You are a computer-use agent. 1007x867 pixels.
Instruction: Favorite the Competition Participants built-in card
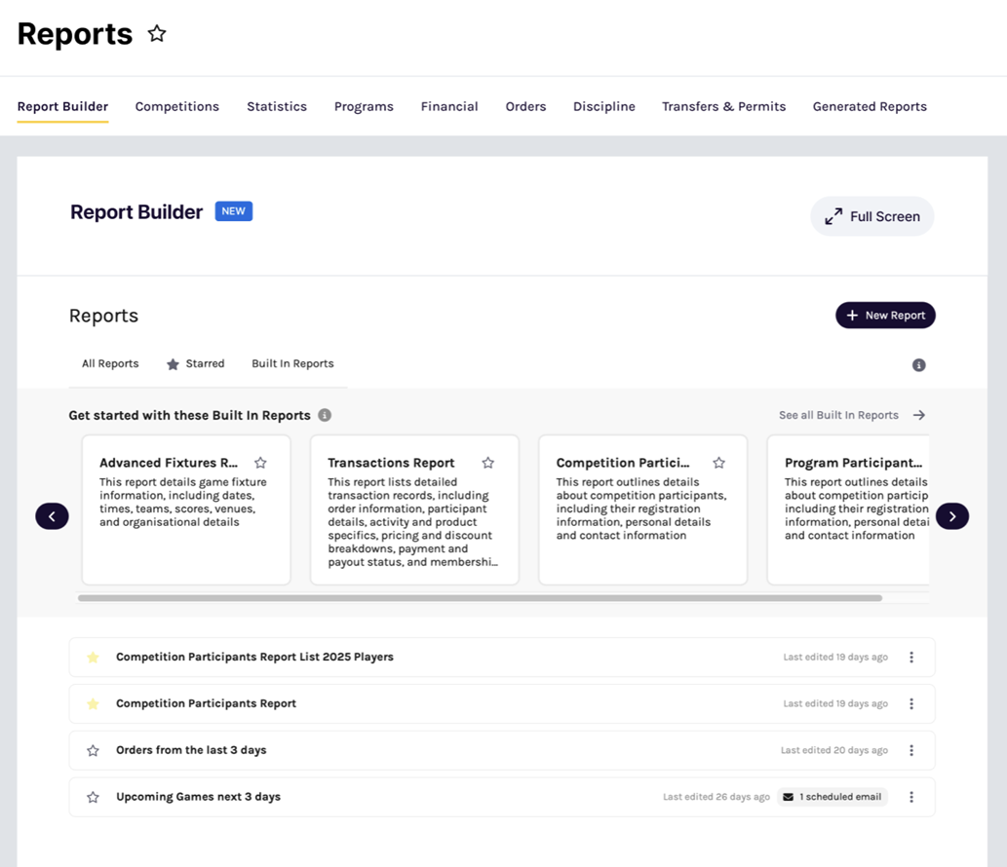click(x=718, y=463)
